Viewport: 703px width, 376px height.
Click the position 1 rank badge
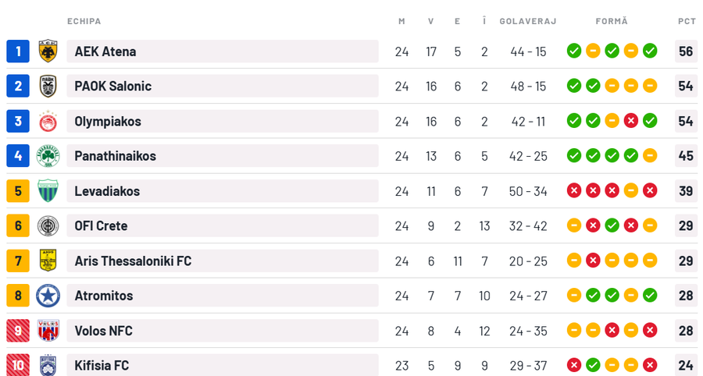[18, 51]
